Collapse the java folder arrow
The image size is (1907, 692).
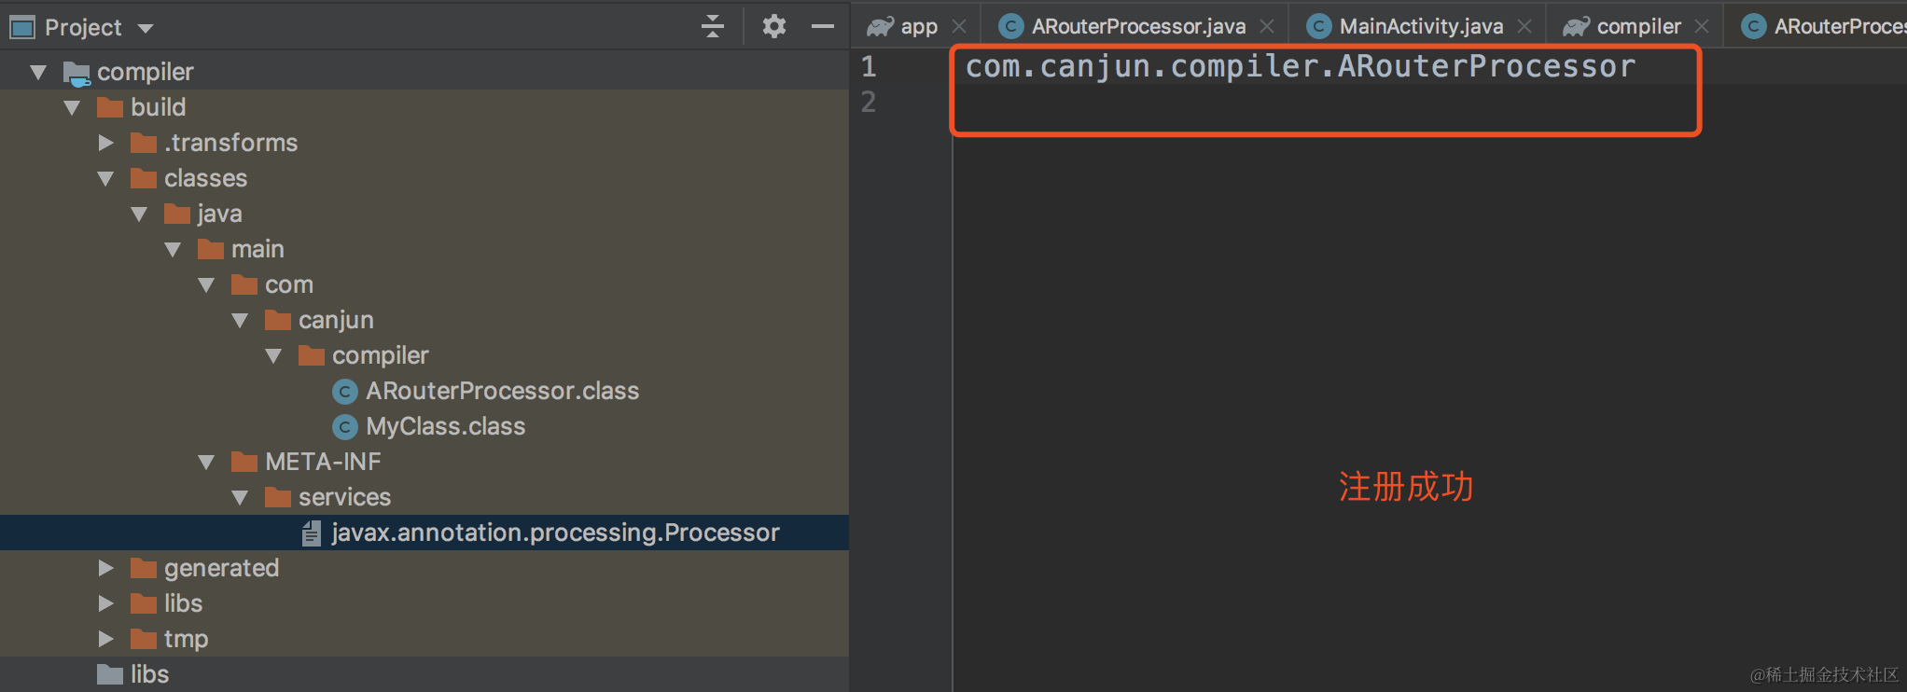(x=139, y=214)
